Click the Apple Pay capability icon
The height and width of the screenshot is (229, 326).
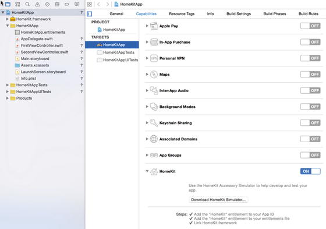tap(154, 26)
